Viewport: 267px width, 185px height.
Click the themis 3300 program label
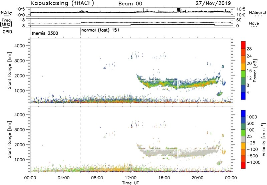click(45, 33)
